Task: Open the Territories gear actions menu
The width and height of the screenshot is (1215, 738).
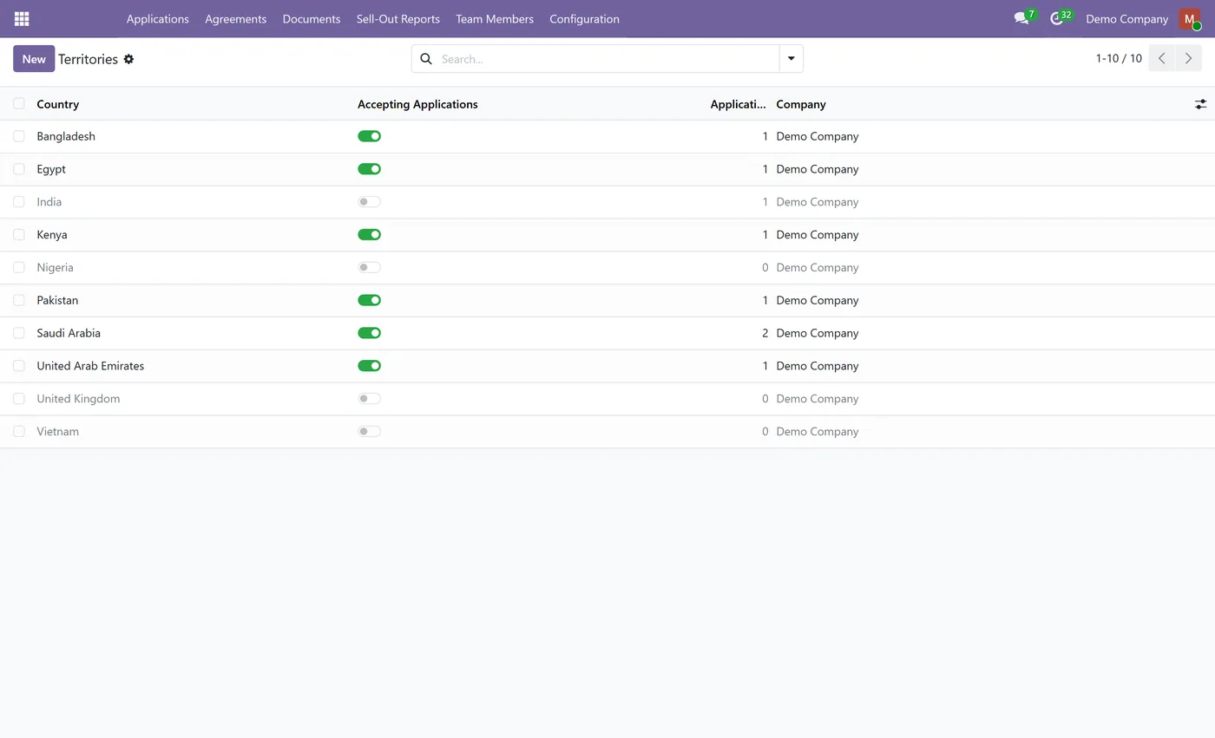Action: click(x=128, y=59)
